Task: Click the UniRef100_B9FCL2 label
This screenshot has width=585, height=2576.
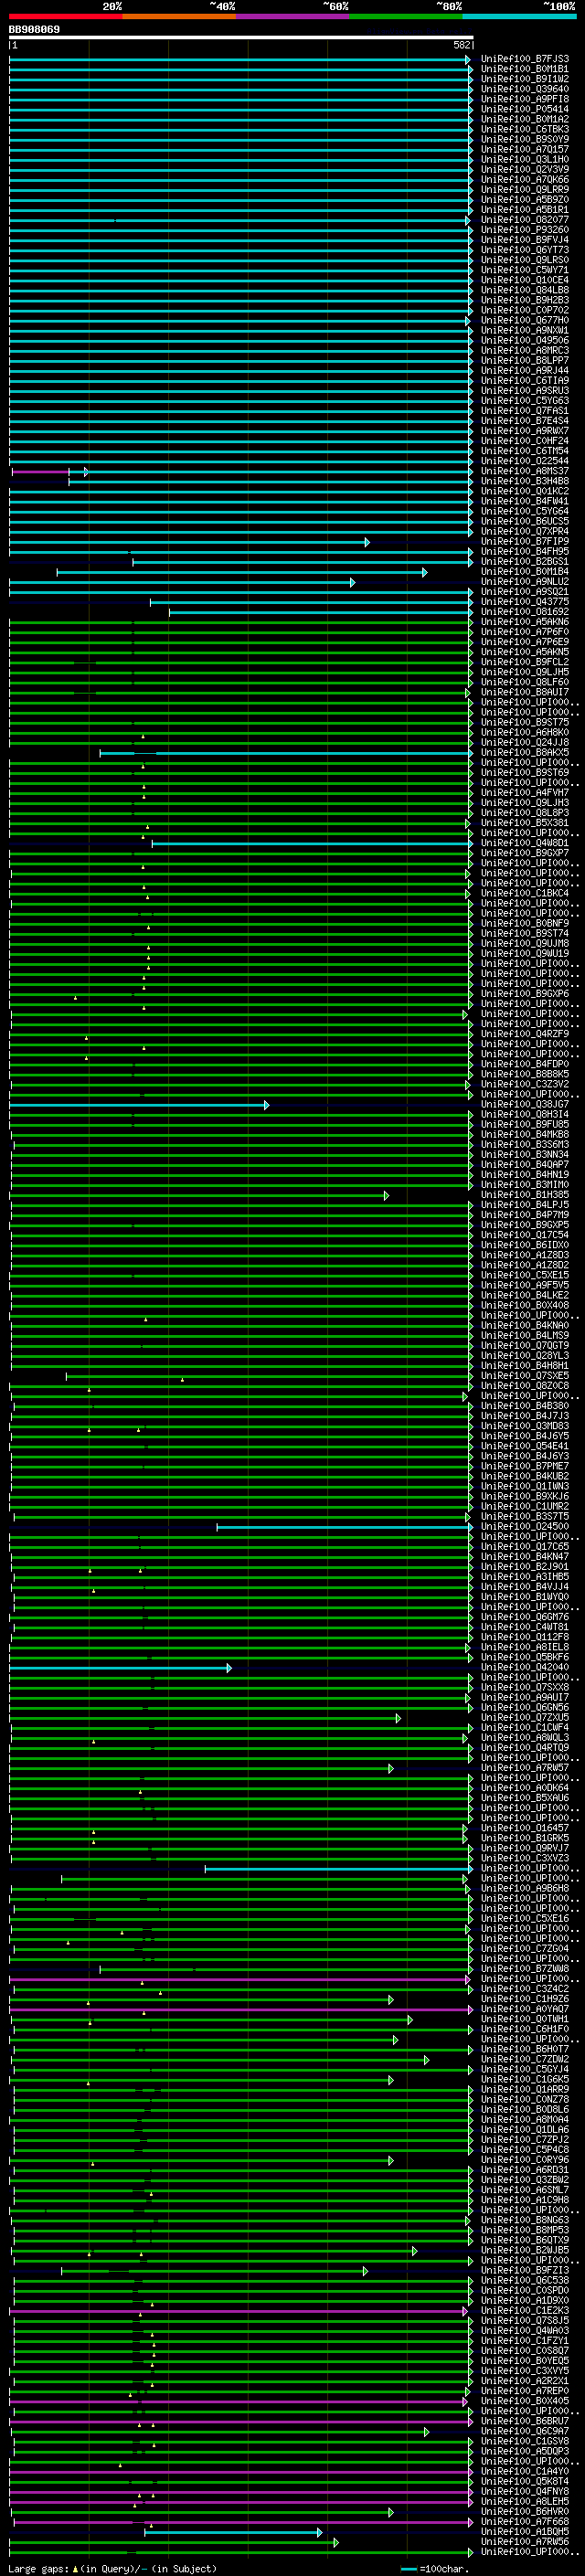Action: (x=525, y=662)
